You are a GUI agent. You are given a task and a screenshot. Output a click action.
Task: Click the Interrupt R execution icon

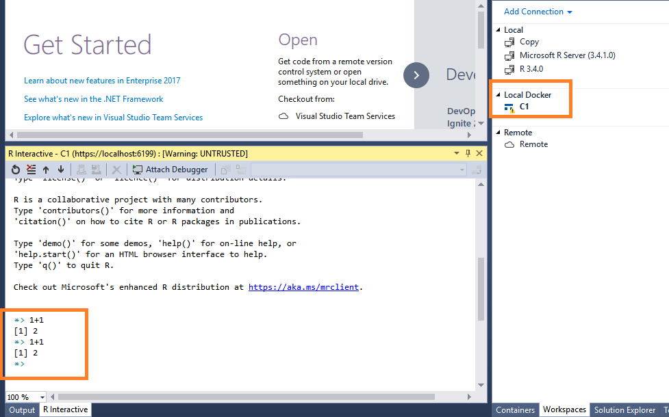pos(31,169)
